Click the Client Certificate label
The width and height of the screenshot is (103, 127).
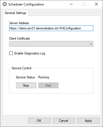[x=19, y=38]
